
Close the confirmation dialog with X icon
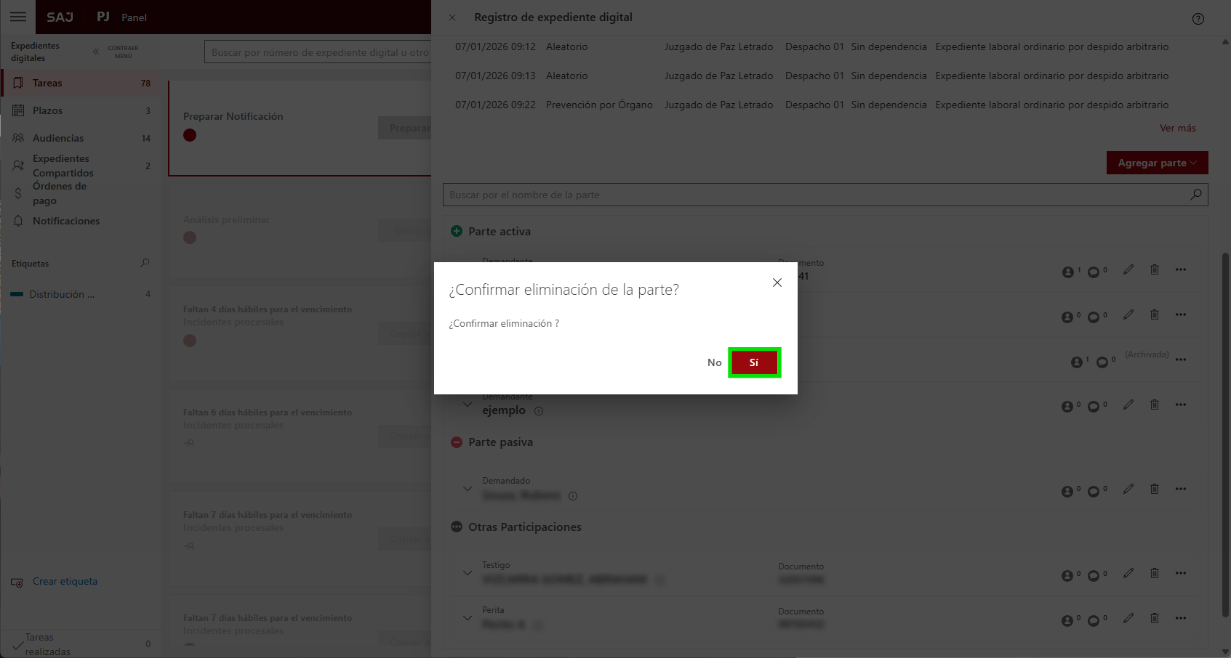(x=777, y=283)
